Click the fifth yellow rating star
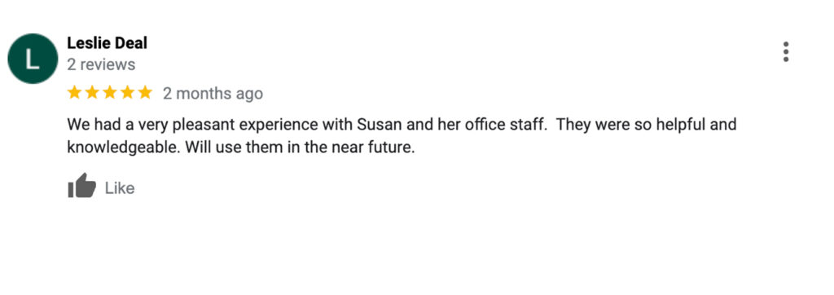Screen dimensions: 834x295 click(145, 93)
